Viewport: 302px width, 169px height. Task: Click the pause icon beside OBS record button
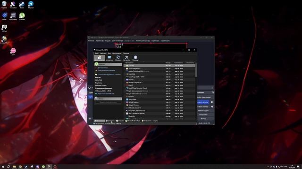tap(212, 102)
